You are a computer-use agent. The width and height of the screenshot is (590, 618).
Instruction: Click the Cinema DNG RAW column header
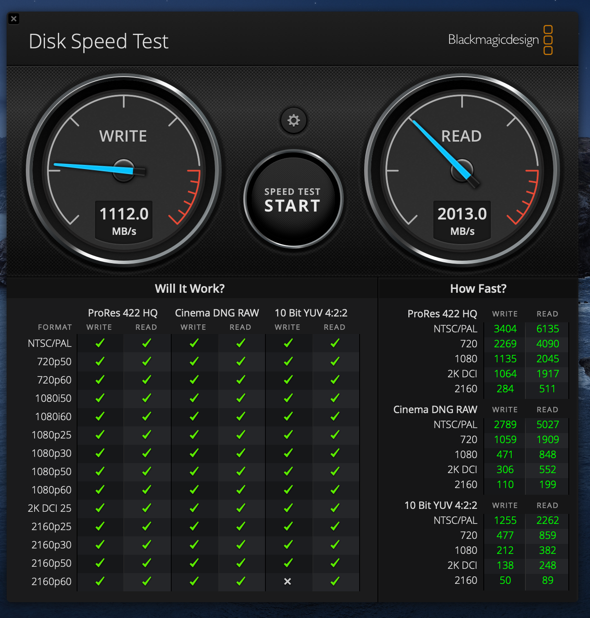(217, 313)
